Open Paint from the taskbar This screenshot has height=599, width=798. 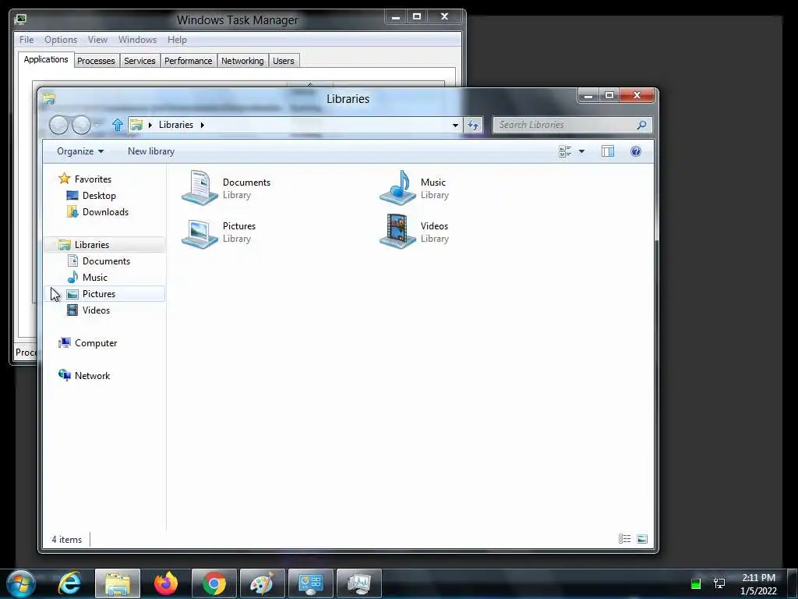[262, 583]
